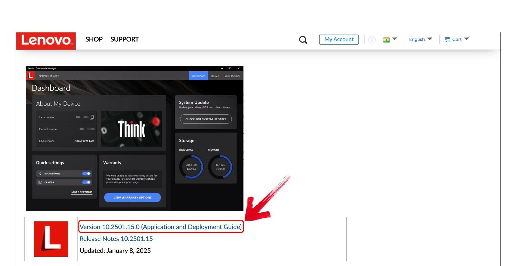Click the camera icon in Quick settings
The height and width of the screenshot is (266, 506).
[40, 182]
